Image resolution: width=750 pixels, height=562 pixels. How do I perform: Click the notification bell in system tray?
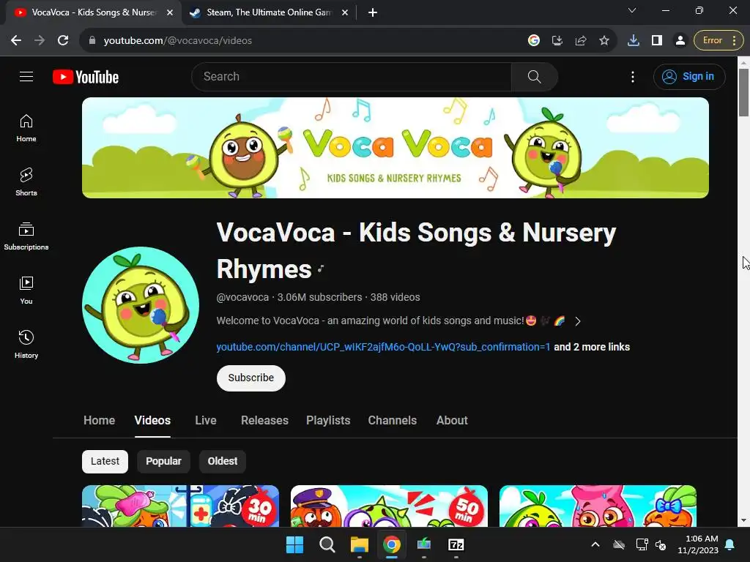click(730, 544)
